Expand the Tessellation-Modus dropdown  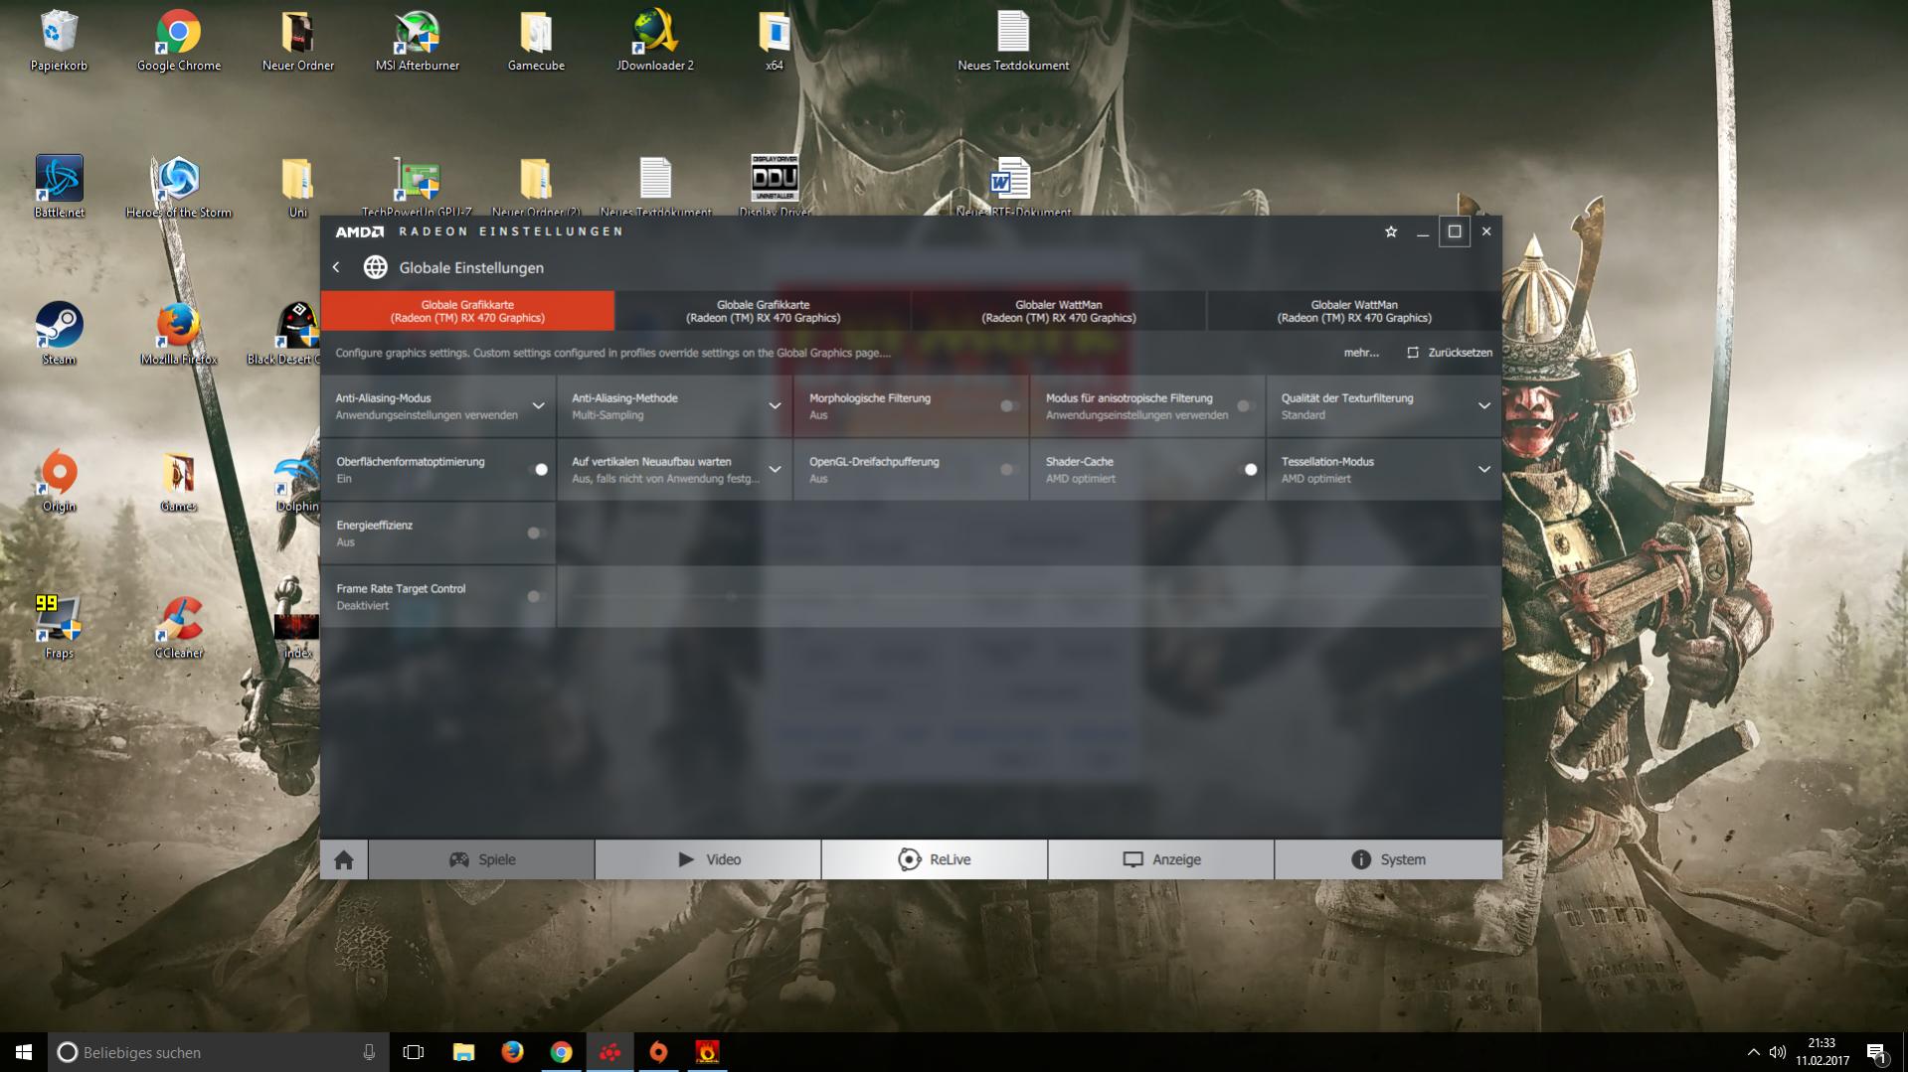[1484, 469]
